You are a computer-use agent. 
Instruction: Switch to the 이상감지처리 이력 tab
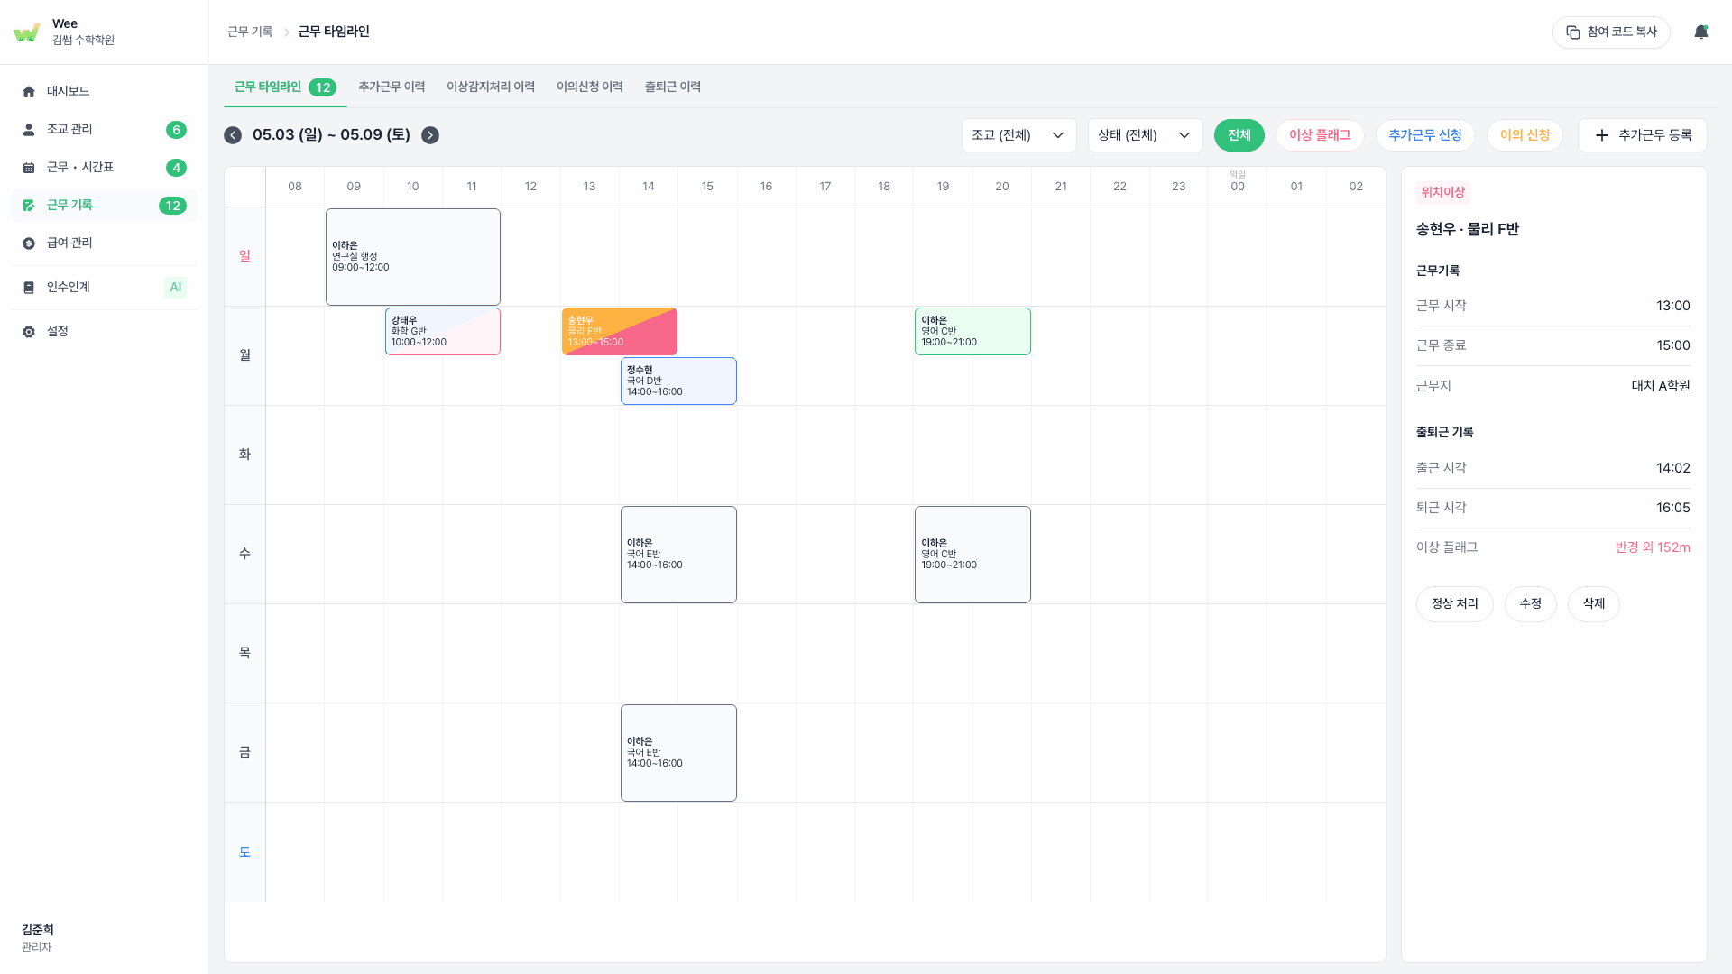(491, 87)
